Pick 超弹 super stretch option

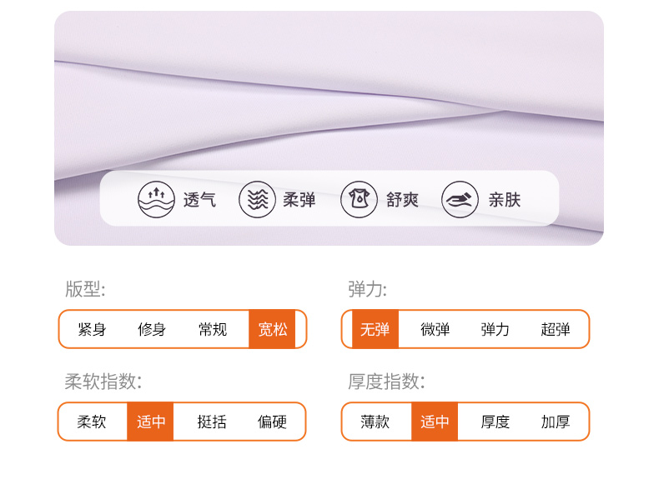pyautogui.click(x=556, y=329)
